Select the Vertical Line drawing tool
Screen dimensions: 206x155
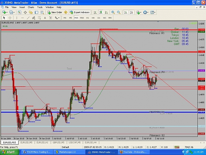(17, 18)
